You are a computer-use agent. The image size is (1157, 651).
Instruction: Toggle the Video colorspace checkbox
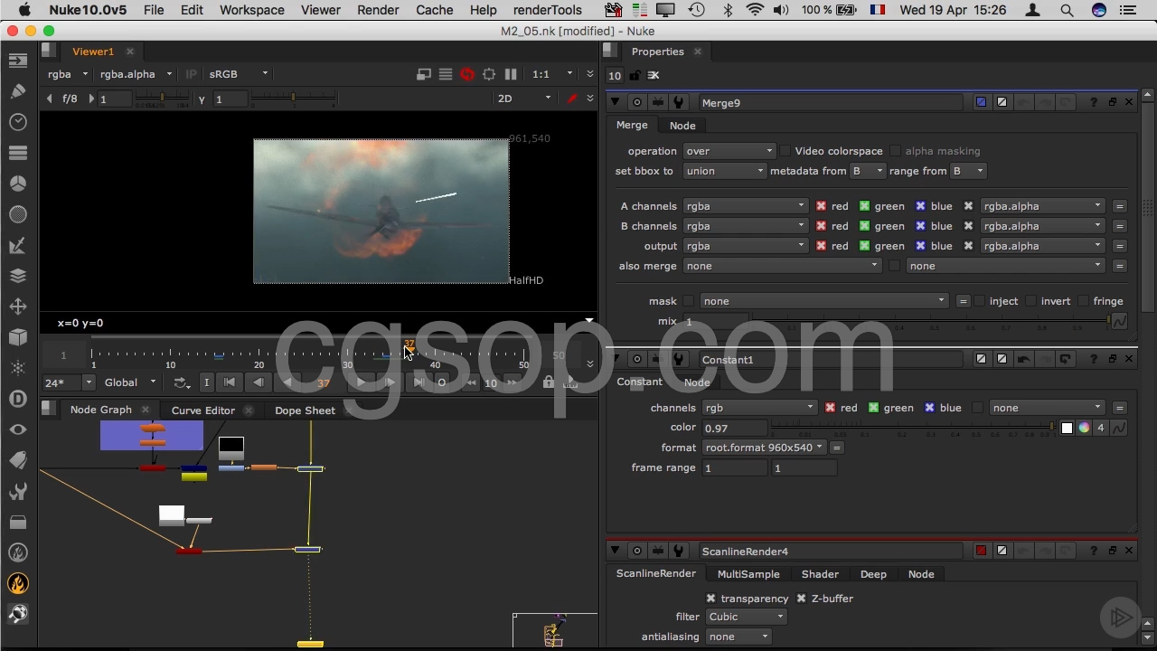785,151
